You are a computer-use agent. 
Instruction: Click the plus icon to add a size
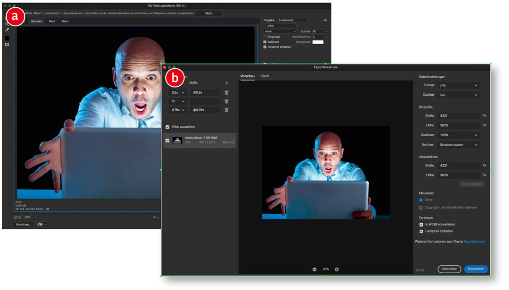(226, 83)
